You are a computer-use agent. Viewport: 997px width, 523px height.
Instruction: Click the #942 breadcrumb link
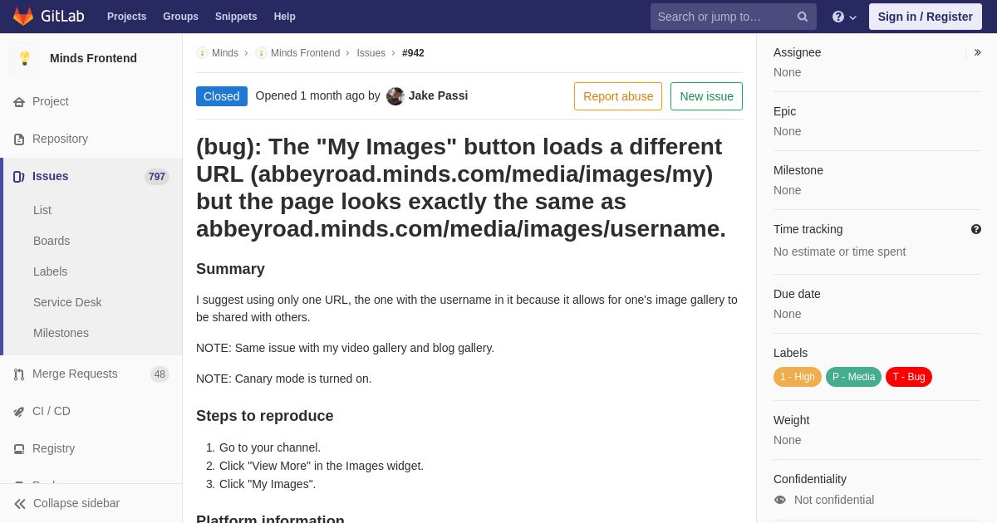pos(413,53)
